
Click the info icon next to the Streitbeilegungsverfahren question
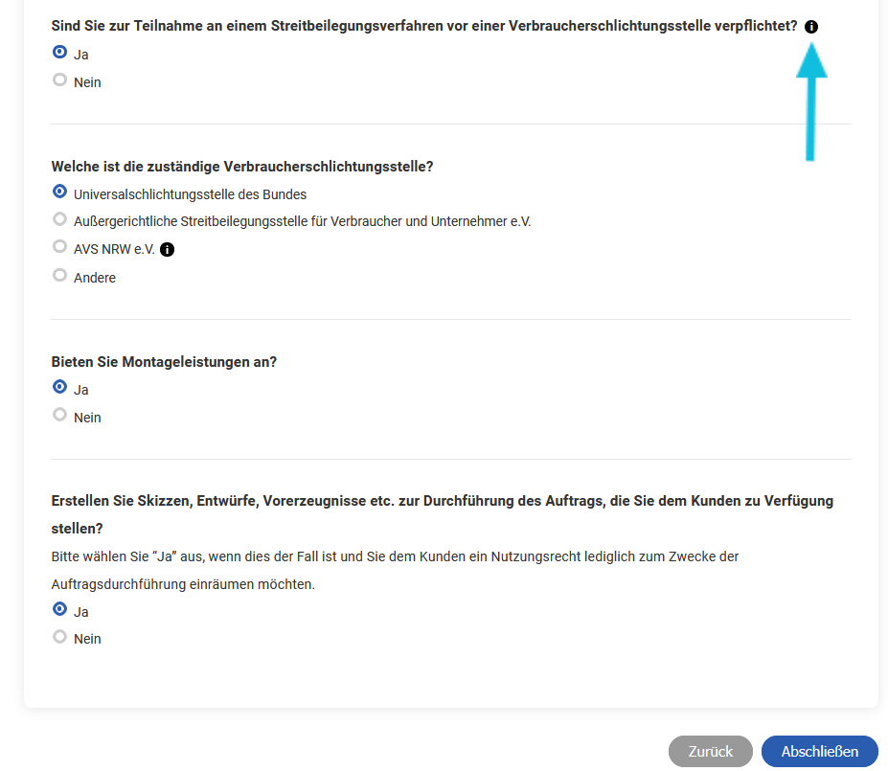pos(810,27)
